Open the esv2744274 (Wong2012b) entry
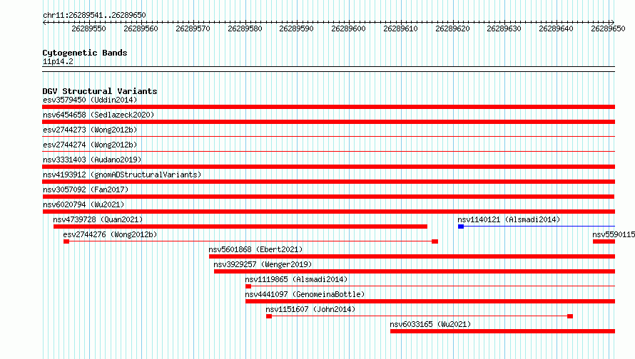Viewport: 635px width, 359px height. [90, 145]
